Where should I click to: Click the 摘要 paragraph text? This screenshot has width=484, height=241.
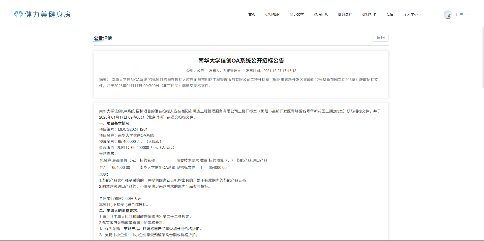tap(239, 83)
